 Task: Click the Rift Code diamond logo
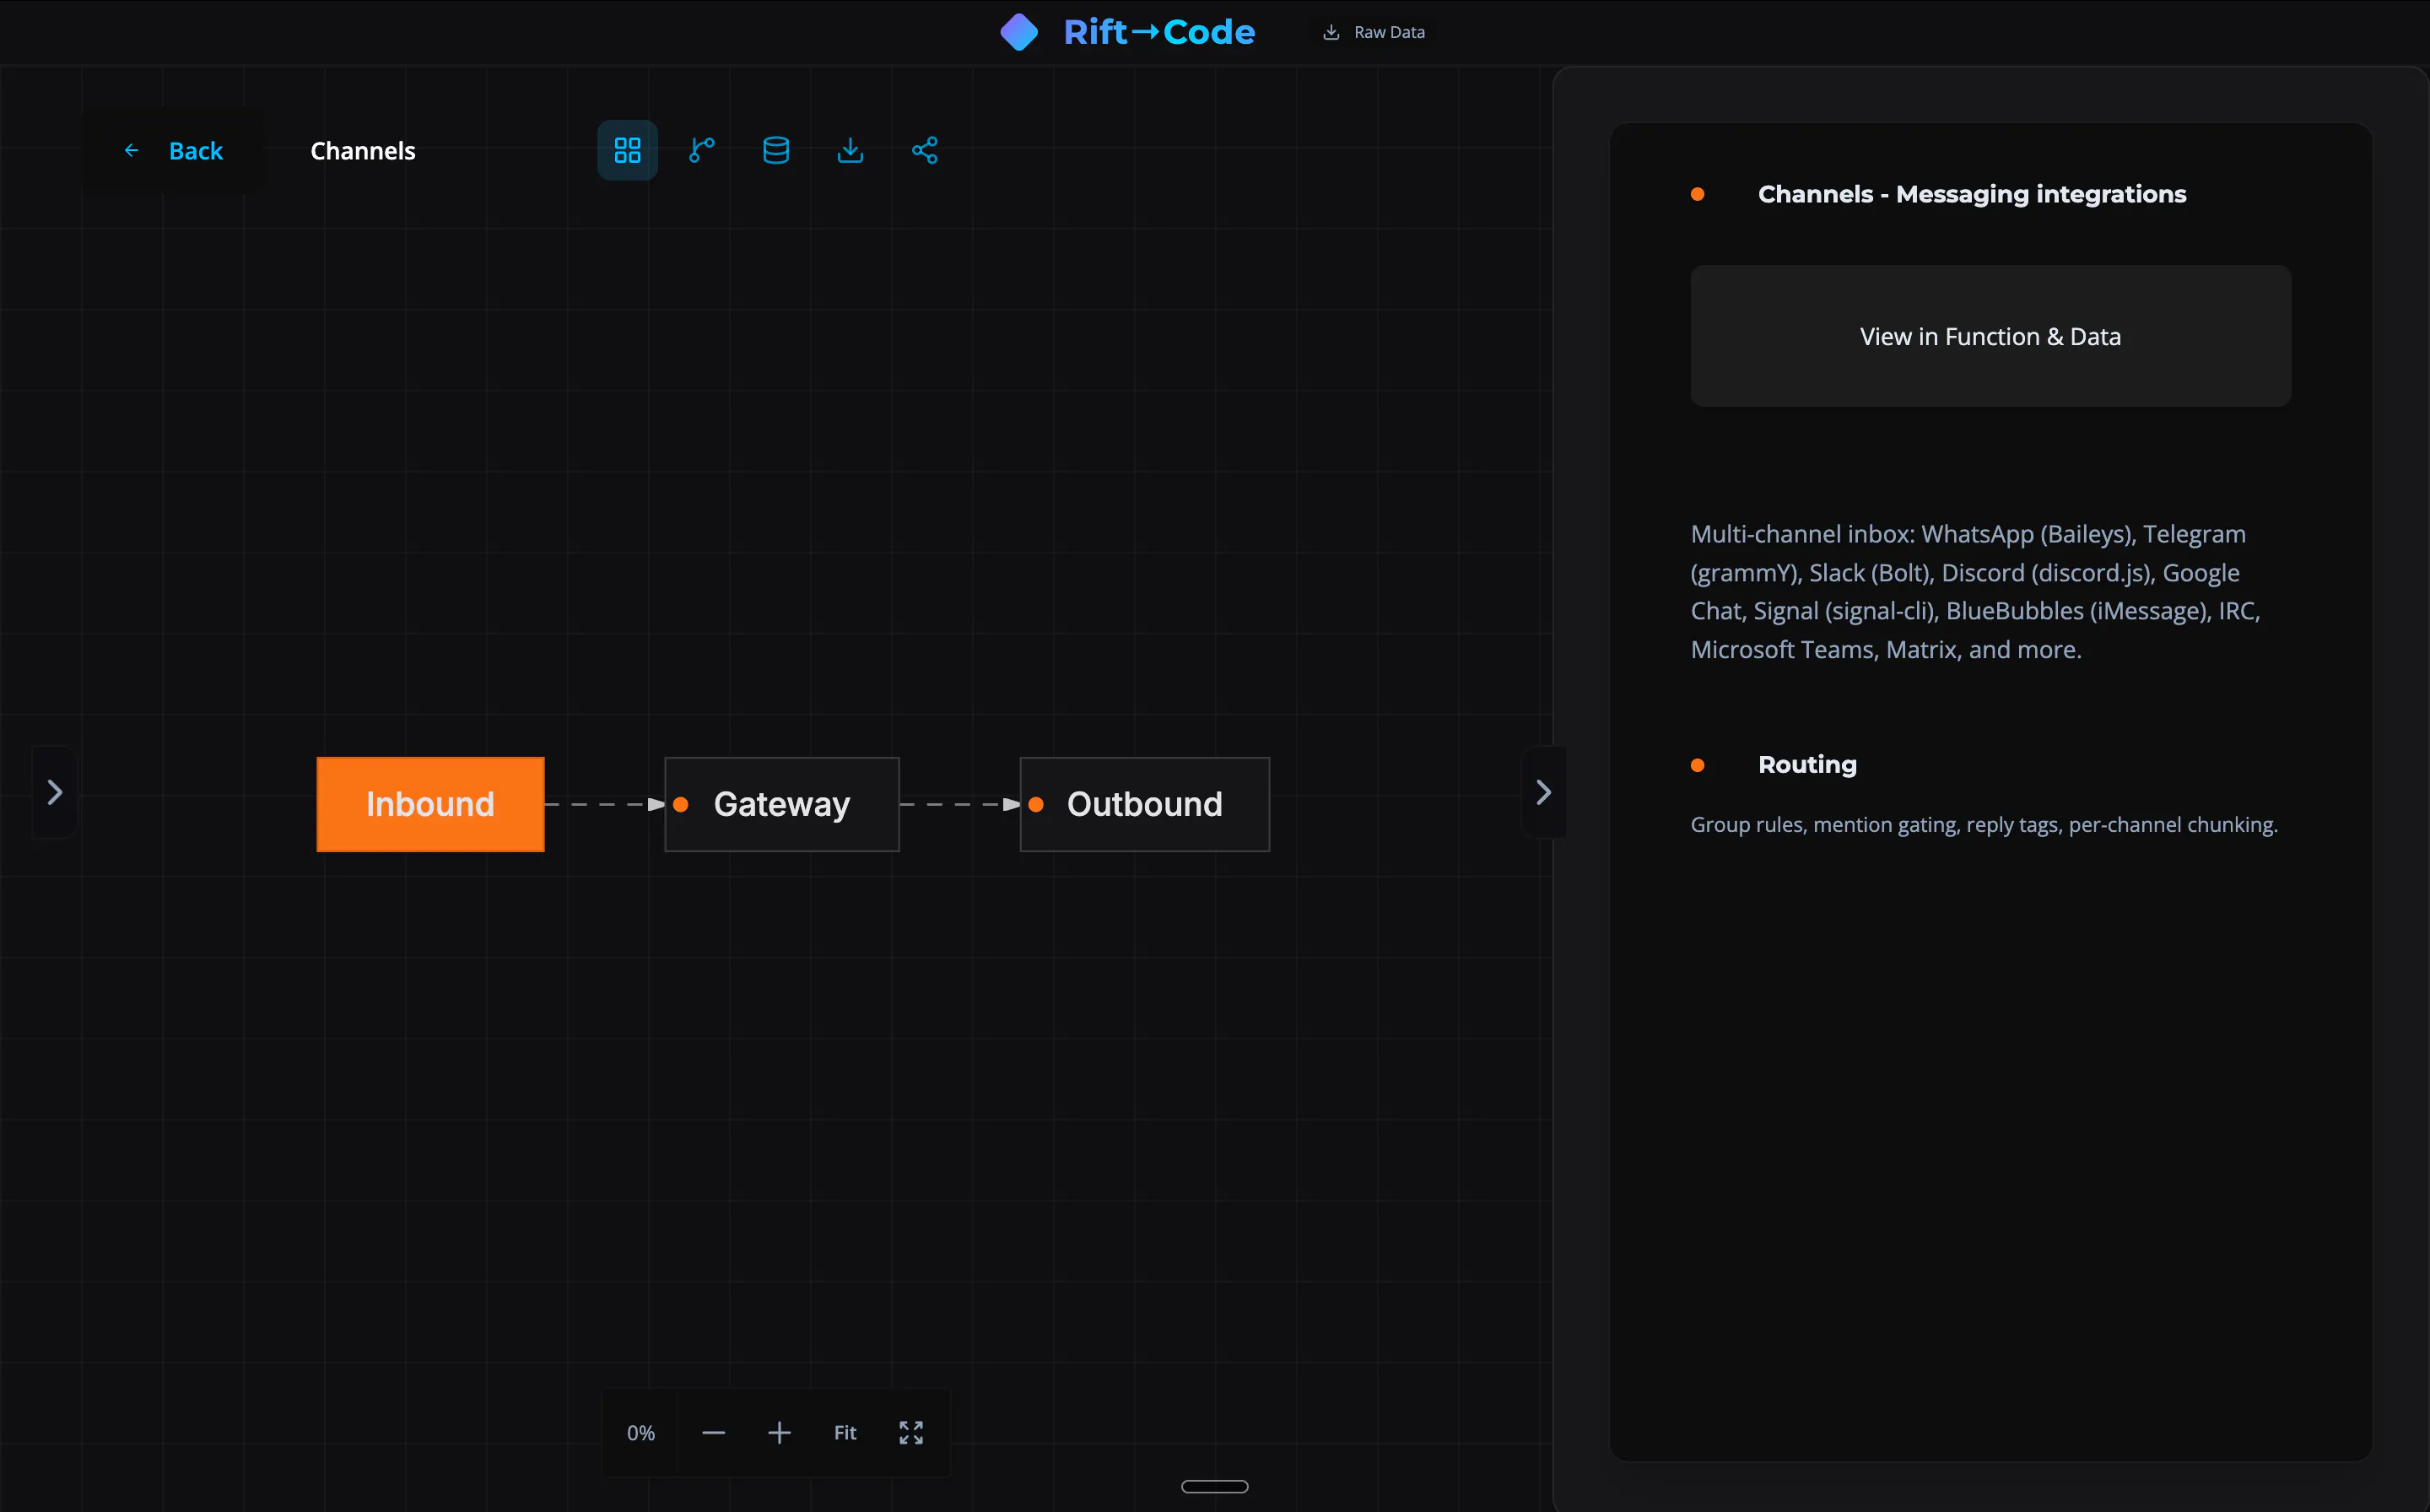click(x=1019, y=32)
